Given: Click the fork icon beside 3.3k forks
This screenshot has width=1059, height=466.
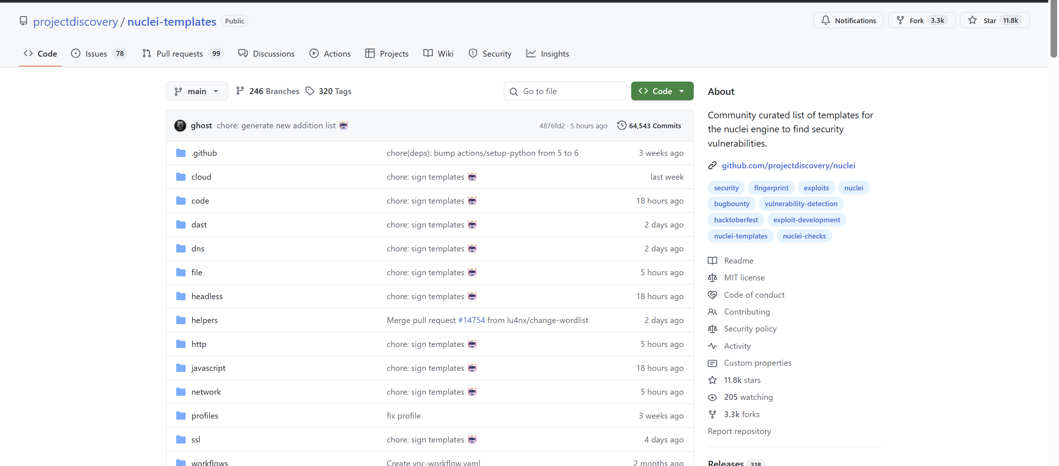Looking at the screenshot, I should pyautogui.click(x=712, y=415).
